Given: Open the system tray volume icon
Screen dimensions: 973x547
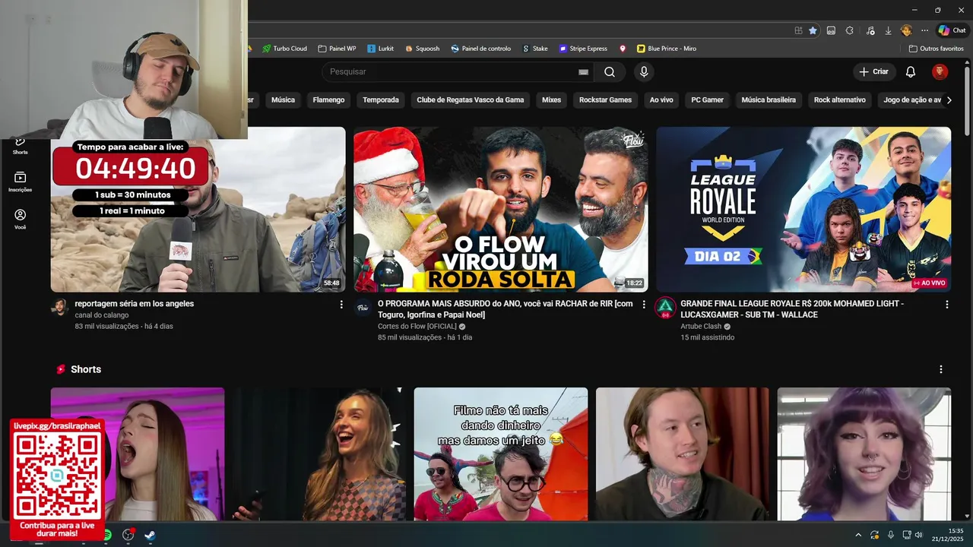Looking at the screenshot, I should point(919,535).
